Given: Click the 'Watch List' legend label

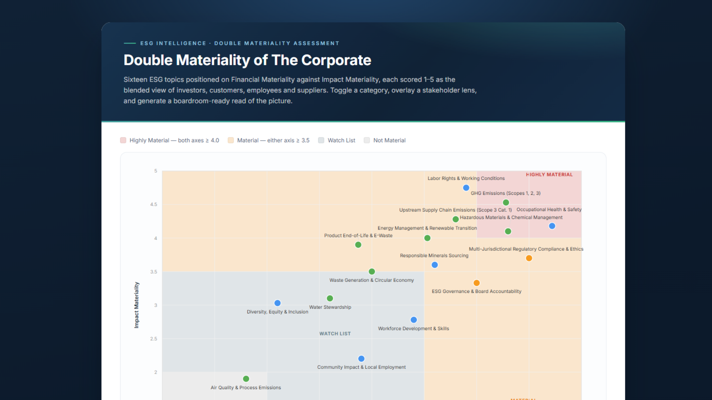Looking at the screenshot, I should [x=342, y=140].
